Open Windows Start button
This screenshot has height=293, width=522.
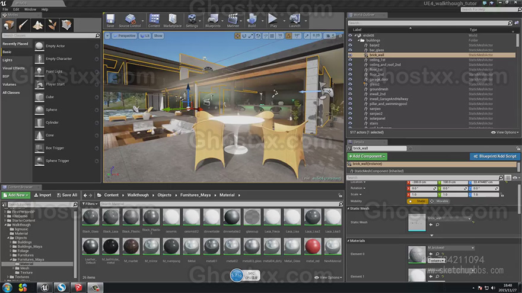pyautogui.click(x=7, y=288)
